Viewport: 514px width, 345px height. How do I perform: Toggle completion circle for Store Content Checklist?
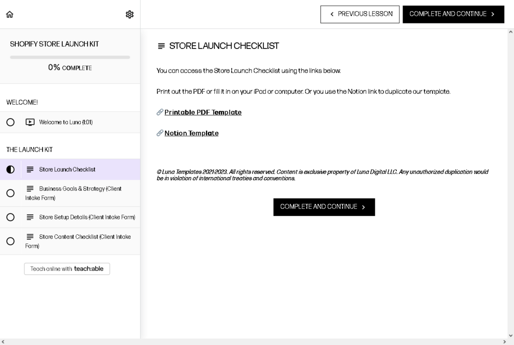point(10,241)
